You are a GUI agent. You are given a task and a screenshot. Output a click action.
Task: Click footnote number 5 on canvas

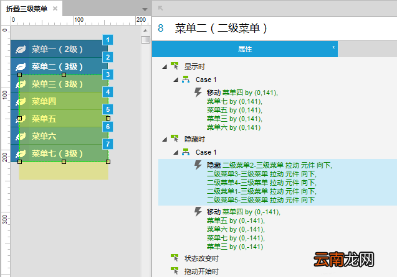click(x=108, y=109)
